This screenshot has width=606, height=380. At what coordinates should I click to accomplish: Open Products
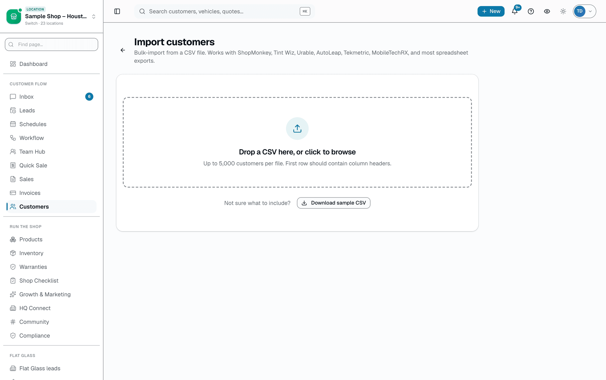point(52,239)
